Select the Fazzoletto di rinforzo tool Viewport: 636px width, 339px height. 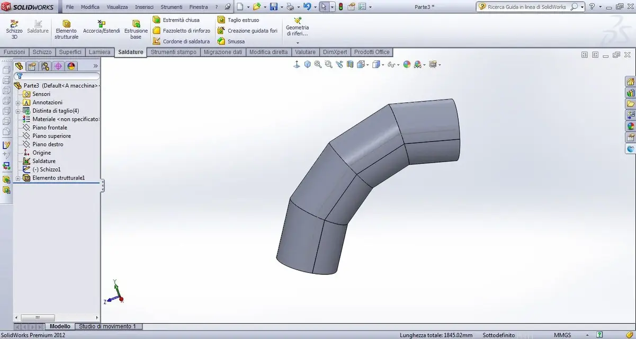(x=182, y=31)
